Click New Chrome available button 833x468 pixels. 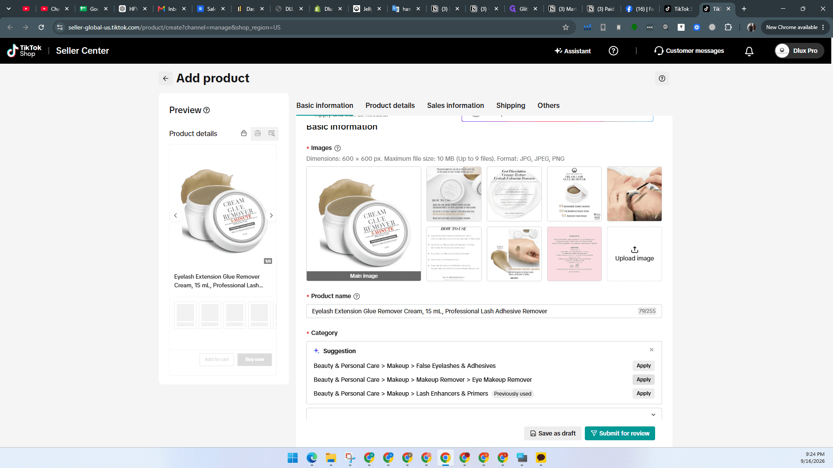(795, 27)
